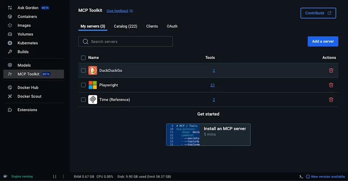Click the Images icon in sidebar
Image resolution: width=348 pixels, height=181 pixels.
pyautogui.click(x=10, y=25)
